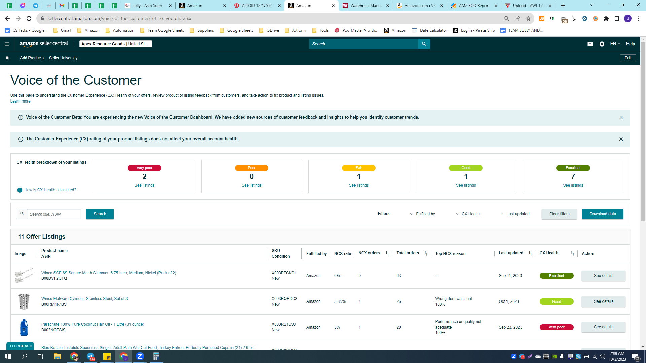This screenshot has width=646, height=363.
Task: Open Windows taskbar search
Action: 24,356
